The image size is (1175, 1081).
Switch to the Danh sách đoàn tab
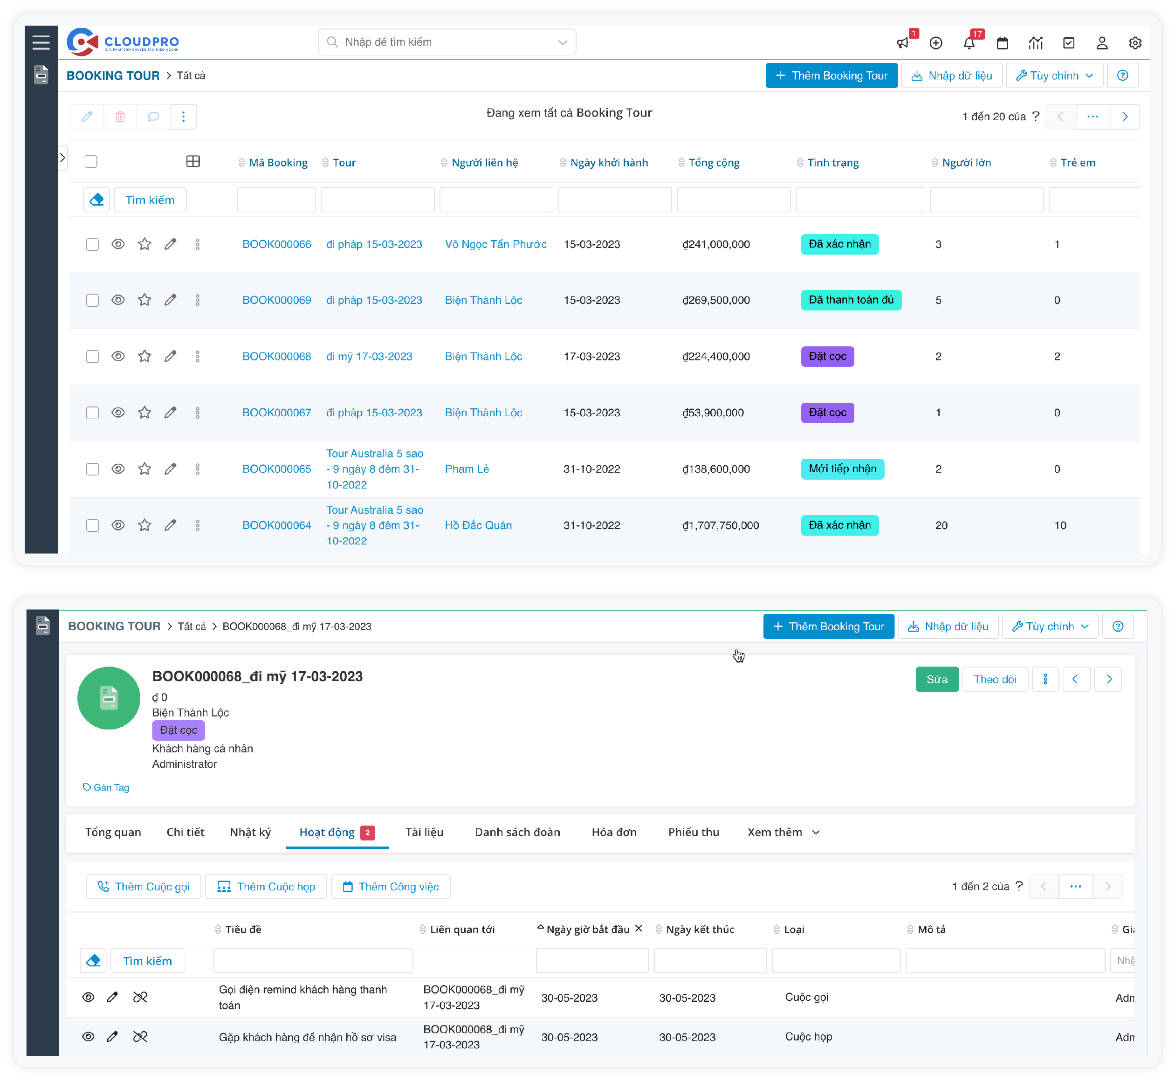click(x=517, y=832)
